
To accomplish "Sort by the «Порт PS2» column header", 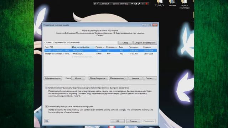I will point(57,47).
